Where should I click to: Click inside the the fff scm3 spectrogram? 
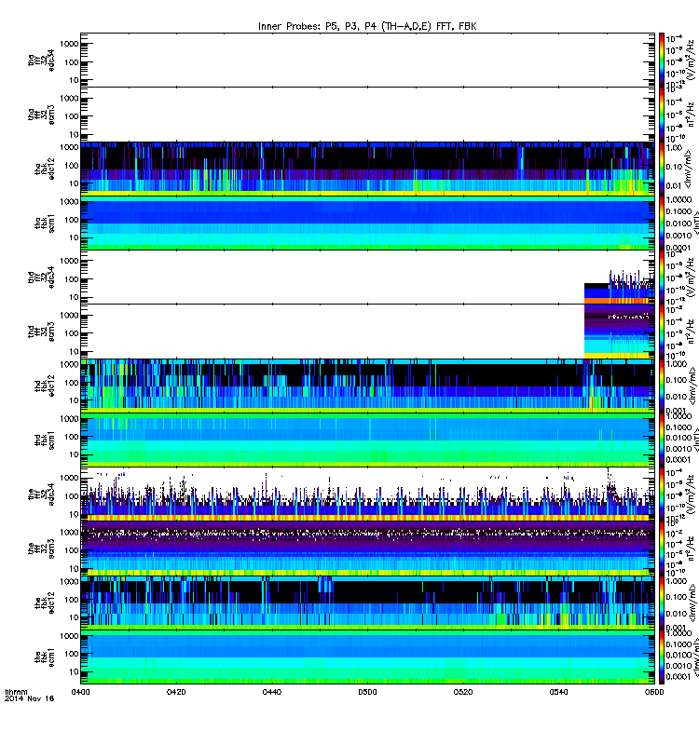point(367,549)
